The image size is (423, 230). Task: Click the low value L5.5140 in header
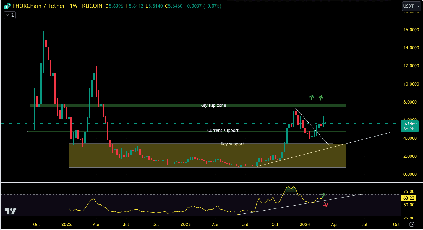pyautogui.click(x=155, y=6)
